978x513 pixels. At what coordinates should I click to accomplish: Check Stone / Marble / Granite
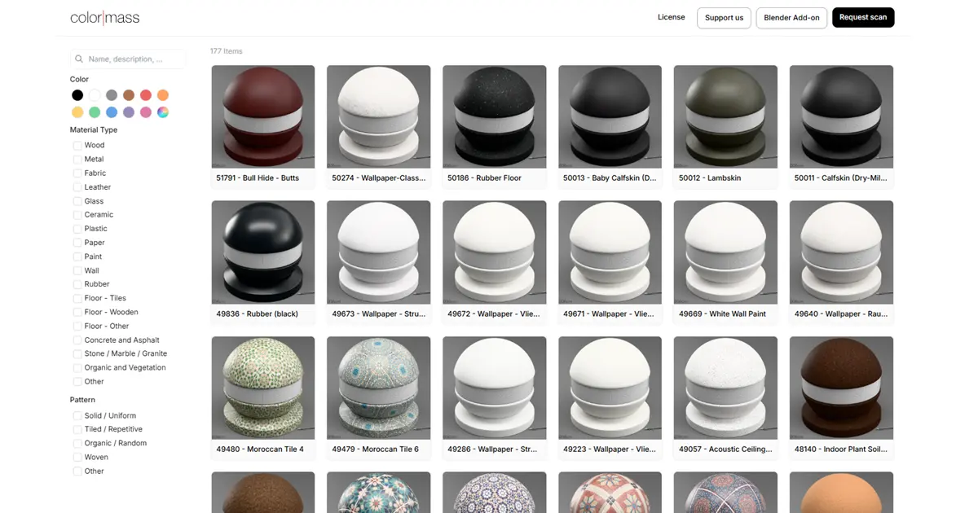point(77,353)
